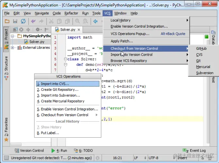Click the Redo toolbar arrow
The width and height of the screenshot is (219, 163).
41,21
